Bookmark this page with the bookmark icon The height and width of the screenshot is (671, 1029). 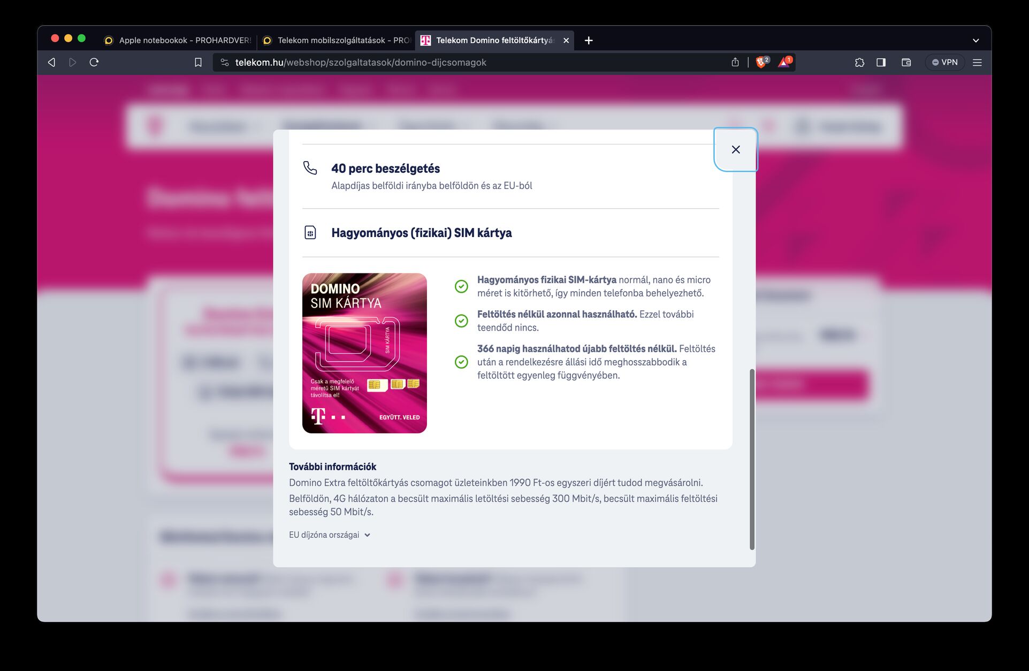(198, 63)
